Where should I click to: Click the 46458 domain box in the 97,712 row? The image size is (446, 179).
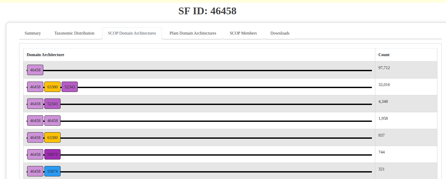click(35, 70)
